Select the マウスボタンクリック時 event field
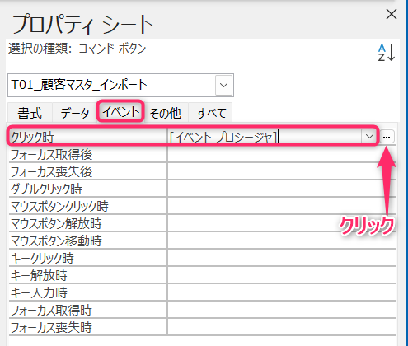This screenshot has height=346, width=408. pyautogui.click(x=282, y=206)
